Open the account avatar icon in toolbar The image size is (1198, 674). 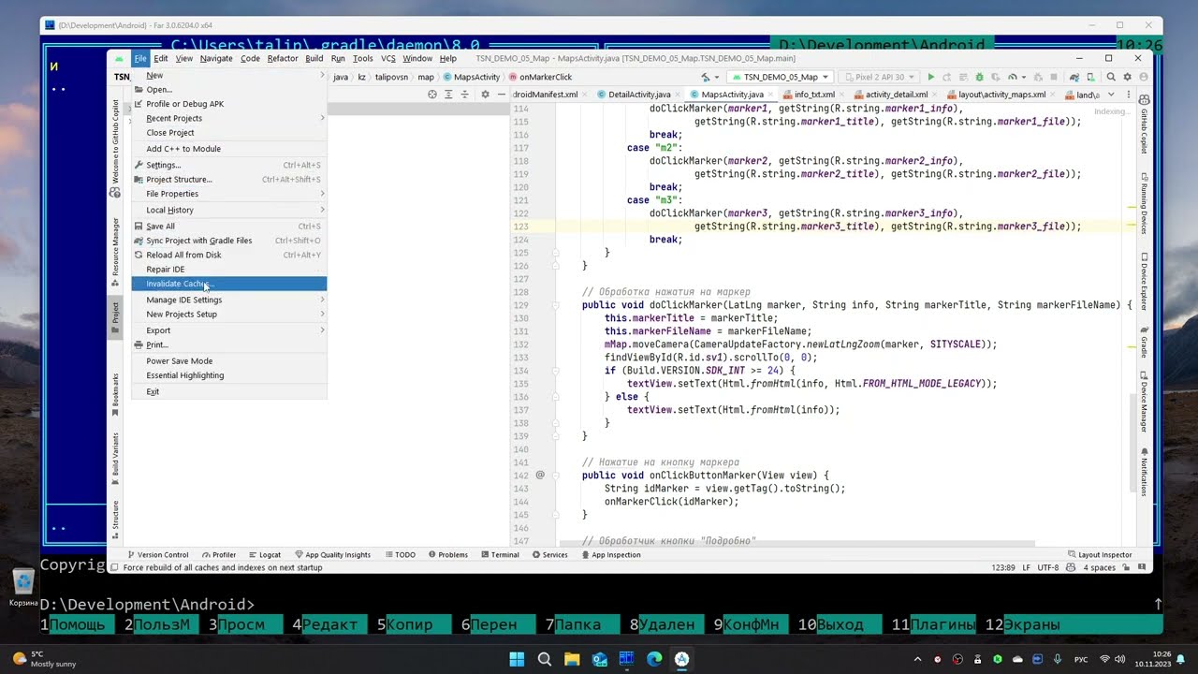pos(1143,77)
